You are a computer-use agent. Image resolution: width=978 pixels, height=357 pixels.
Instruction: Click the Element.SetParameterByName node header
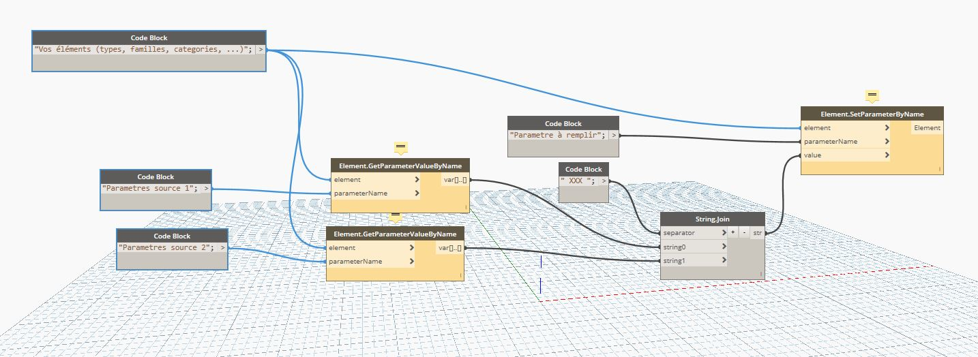(x=872, y=114)
